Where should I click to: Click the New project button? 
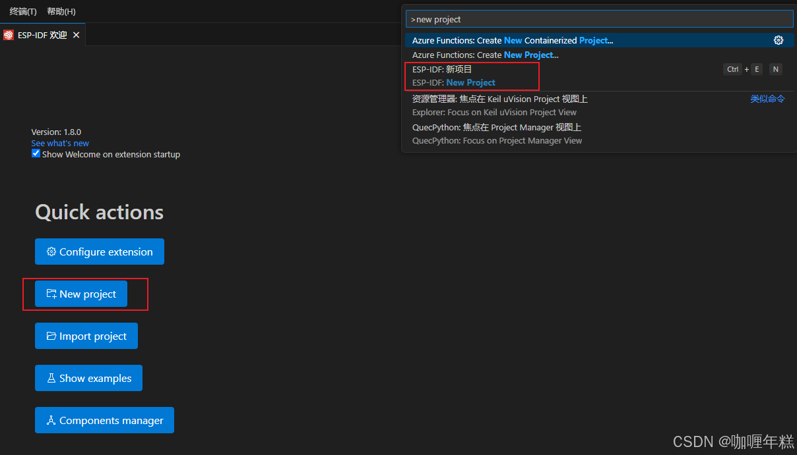coord(81,294)
